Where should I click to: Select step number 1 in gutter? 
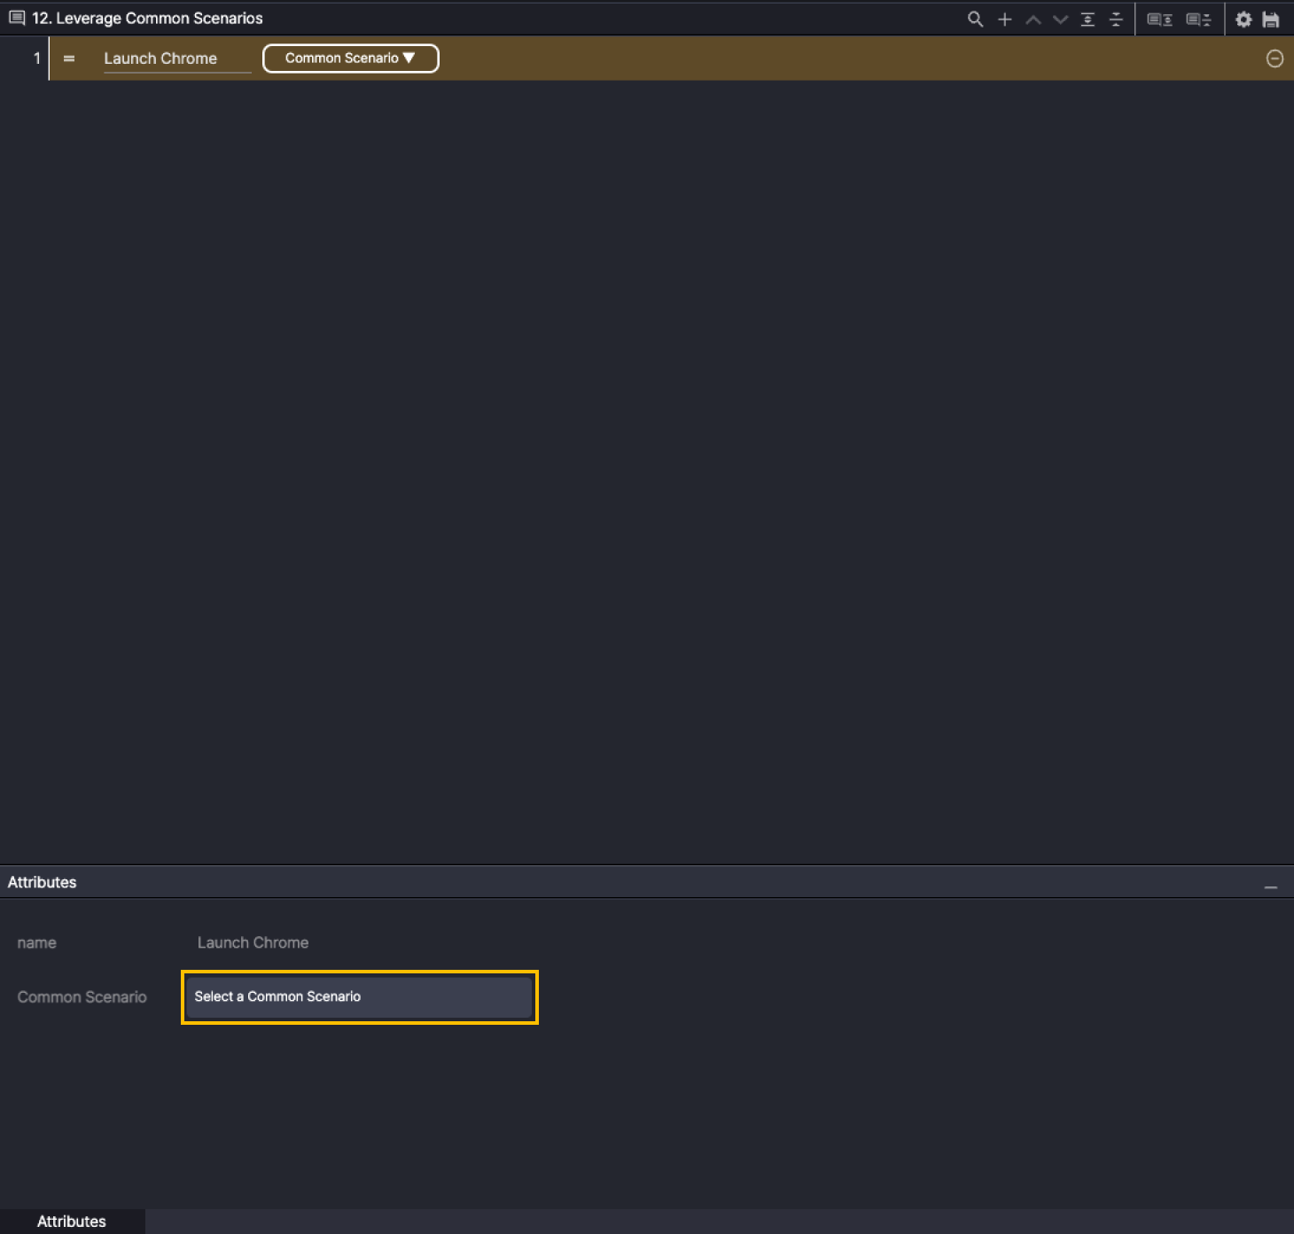[x=36, y=59]
